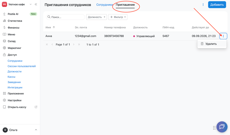Open Сессии пользователей link
The image size is (230, 135).
pyautogui.click(x=22, y=66)
